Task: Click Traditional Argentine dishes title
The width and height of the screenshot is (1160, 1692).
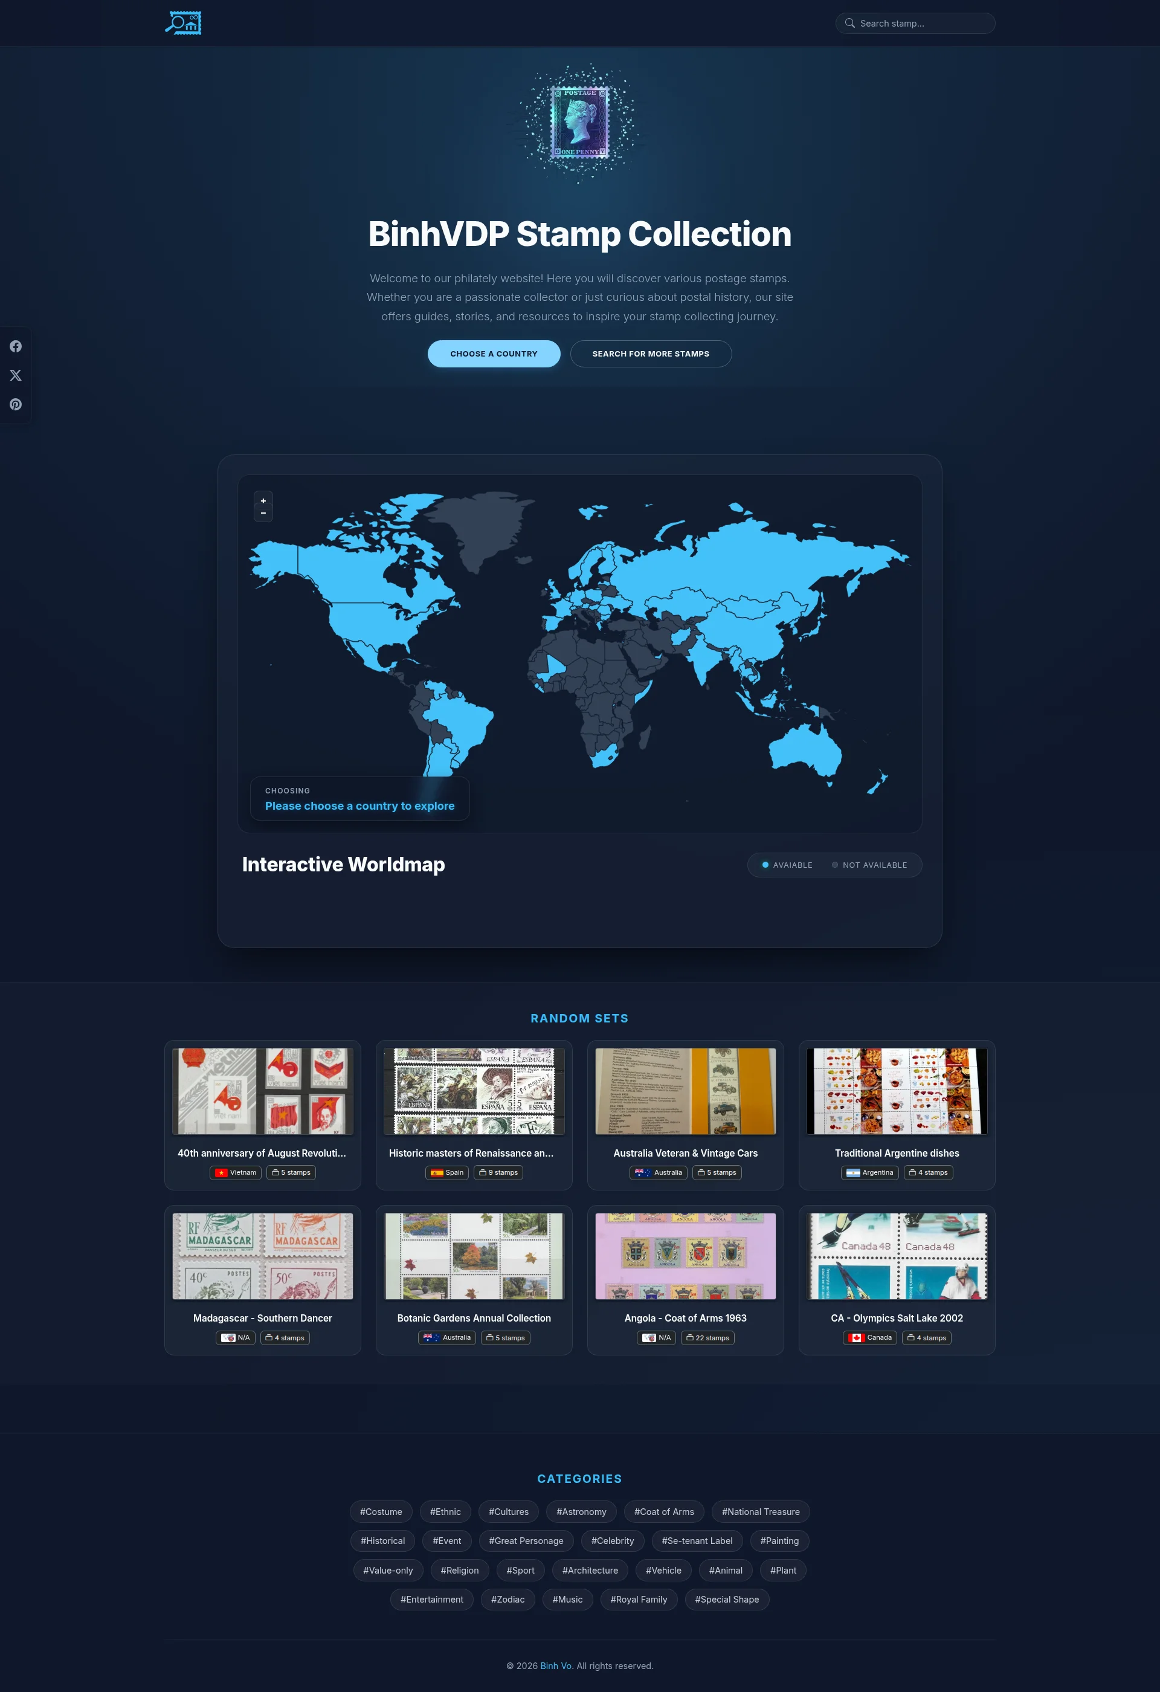Action: click(x=897, y=1153)
